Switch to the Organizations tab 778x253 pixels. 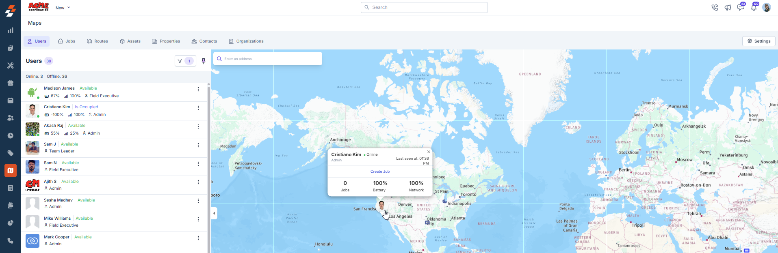pos(246,41)
